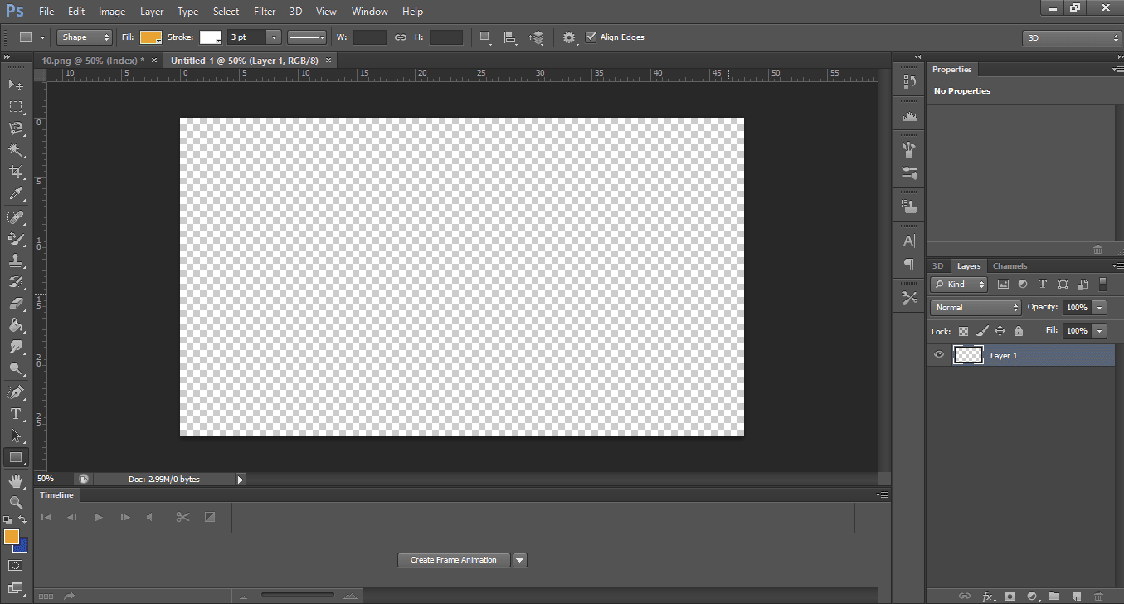Open the stroke width dropdown arrow

[272, 37]
